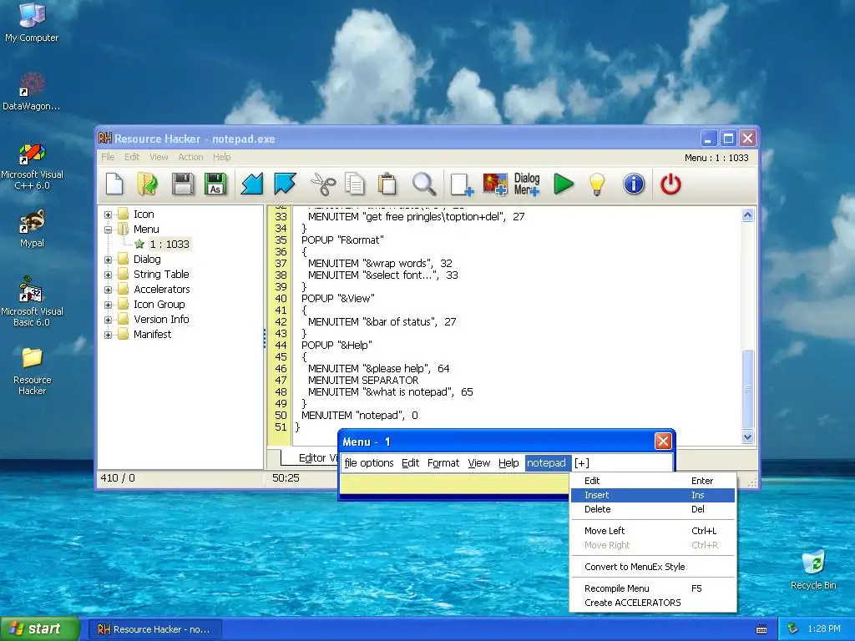Click the Dialog Menu insert icon

coord(527,184)
